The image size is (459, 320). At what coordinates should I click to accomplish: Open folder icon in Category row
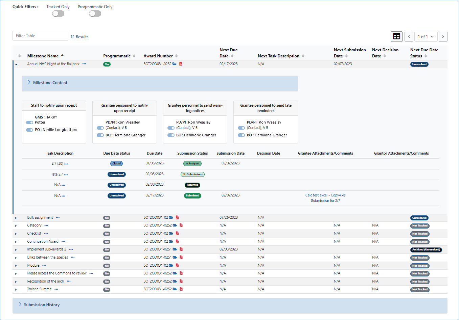click(175, 225)
